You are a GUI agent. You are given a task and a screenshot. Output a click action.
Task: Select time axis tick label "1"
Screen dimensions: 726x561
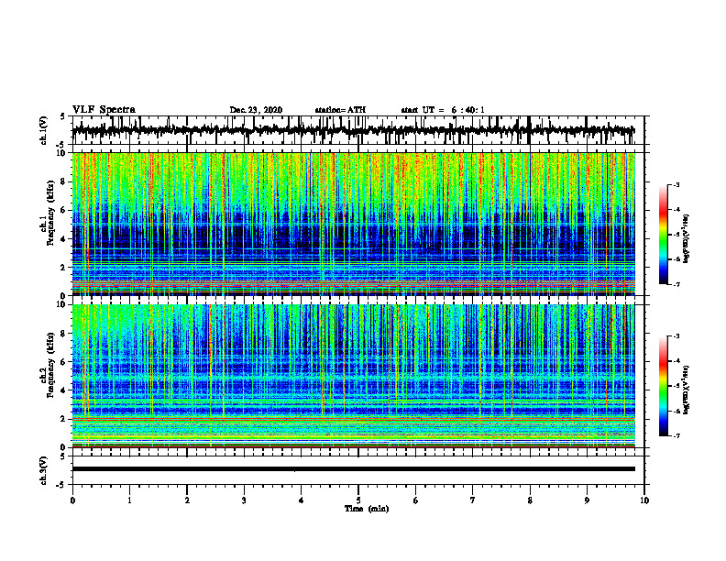point(129,500)
